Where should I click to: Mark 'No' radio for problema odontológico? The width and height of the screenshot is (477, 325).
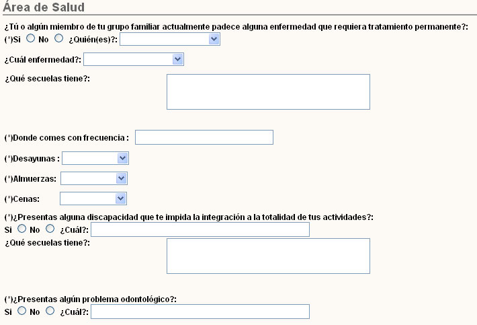point(50,311)
